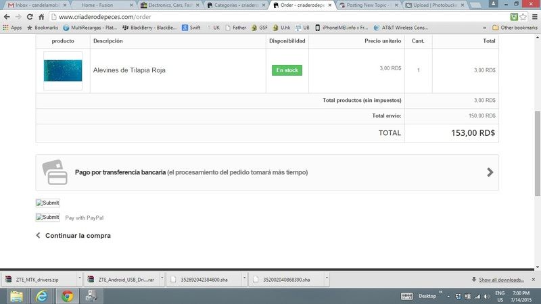Open the Bookmarks star folder

click(43, 28)
